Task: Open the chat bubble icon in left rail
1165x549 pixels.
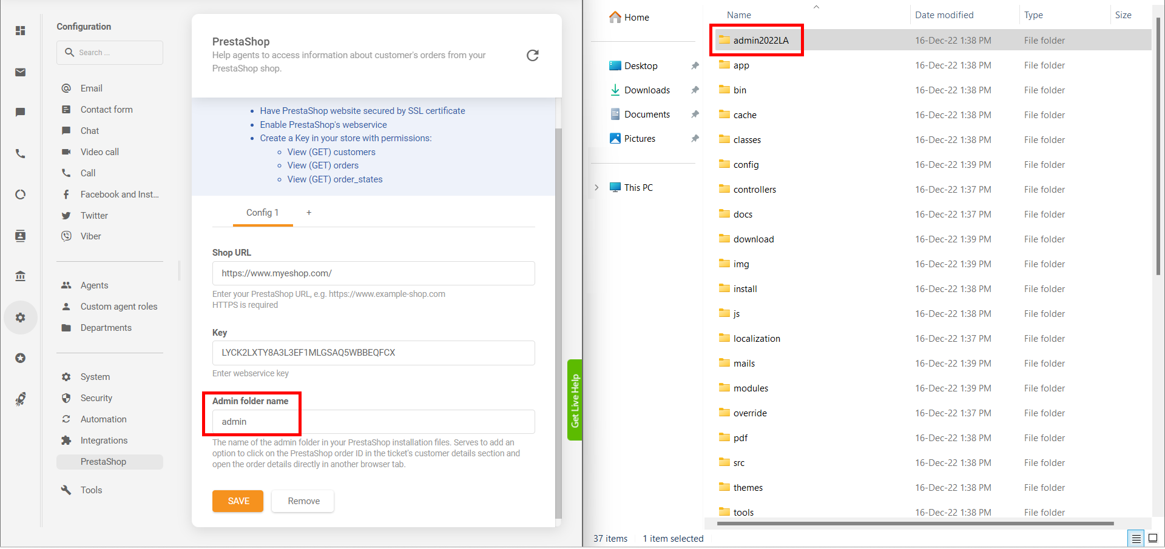Action: [21, 112]
